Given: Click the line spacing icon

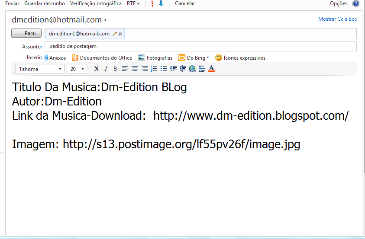Looking at the screenshot, I should (202, 69).
